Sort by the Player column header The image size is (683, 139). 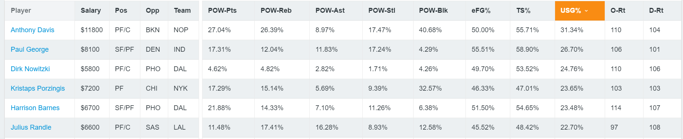point(21,10)
